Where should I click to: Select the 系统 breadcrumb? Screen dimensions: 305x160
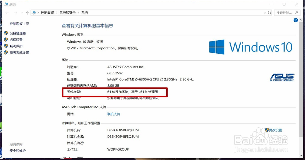pyautogui.click(x=84, y=12)
